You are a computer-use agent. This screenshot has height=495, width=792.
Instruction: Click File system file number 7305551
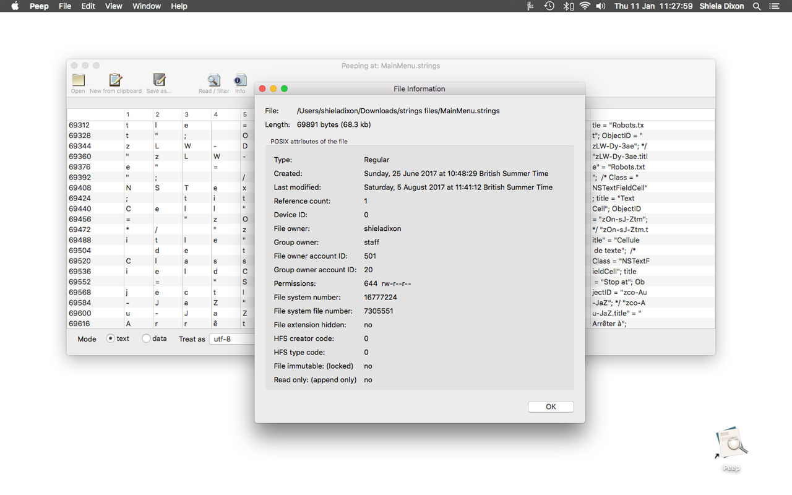pyautogui.click(x=379, y=311)
